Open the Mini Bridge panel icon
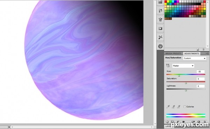The image size is (210, 129). (x=160, y=2)
